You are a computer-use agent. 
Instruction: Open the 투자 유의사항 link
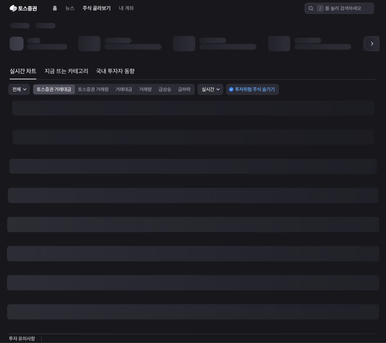tap(22, 338)
